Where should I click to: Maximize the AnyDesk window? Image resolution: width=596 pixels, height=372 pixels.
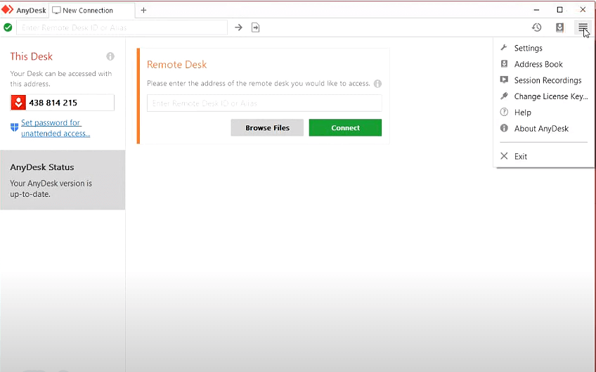pos(559,10)
